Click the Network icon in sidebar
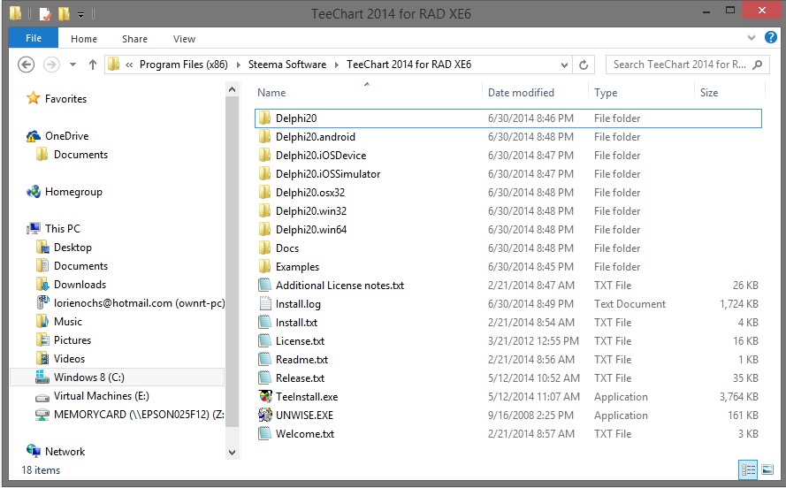Screen dimensions: 786x488 (x=33, y=451)
